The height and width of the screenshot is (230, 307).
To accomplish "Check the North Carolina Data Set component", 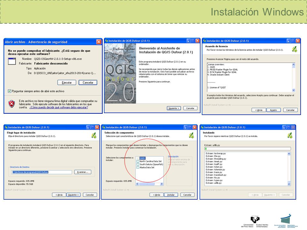I will click(138, 161).
